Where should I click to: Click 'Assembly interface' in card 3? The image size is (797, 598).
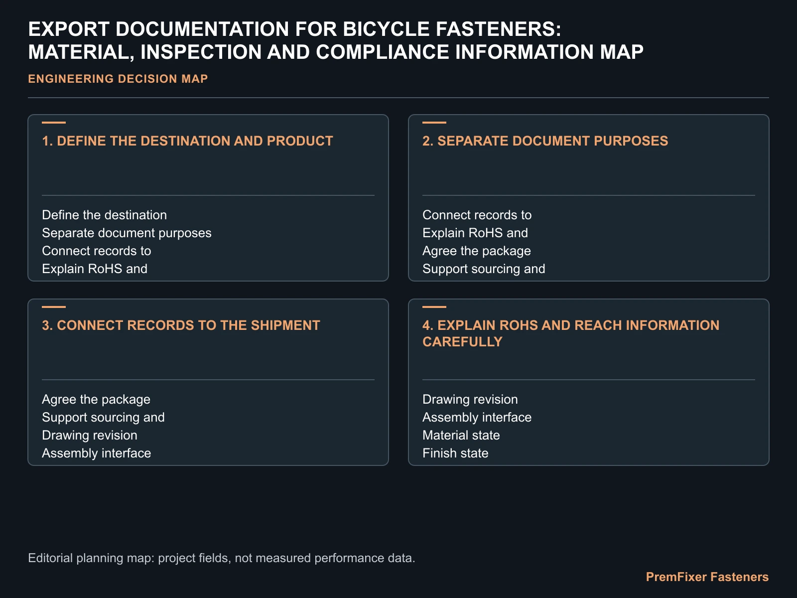coord(97,453)
